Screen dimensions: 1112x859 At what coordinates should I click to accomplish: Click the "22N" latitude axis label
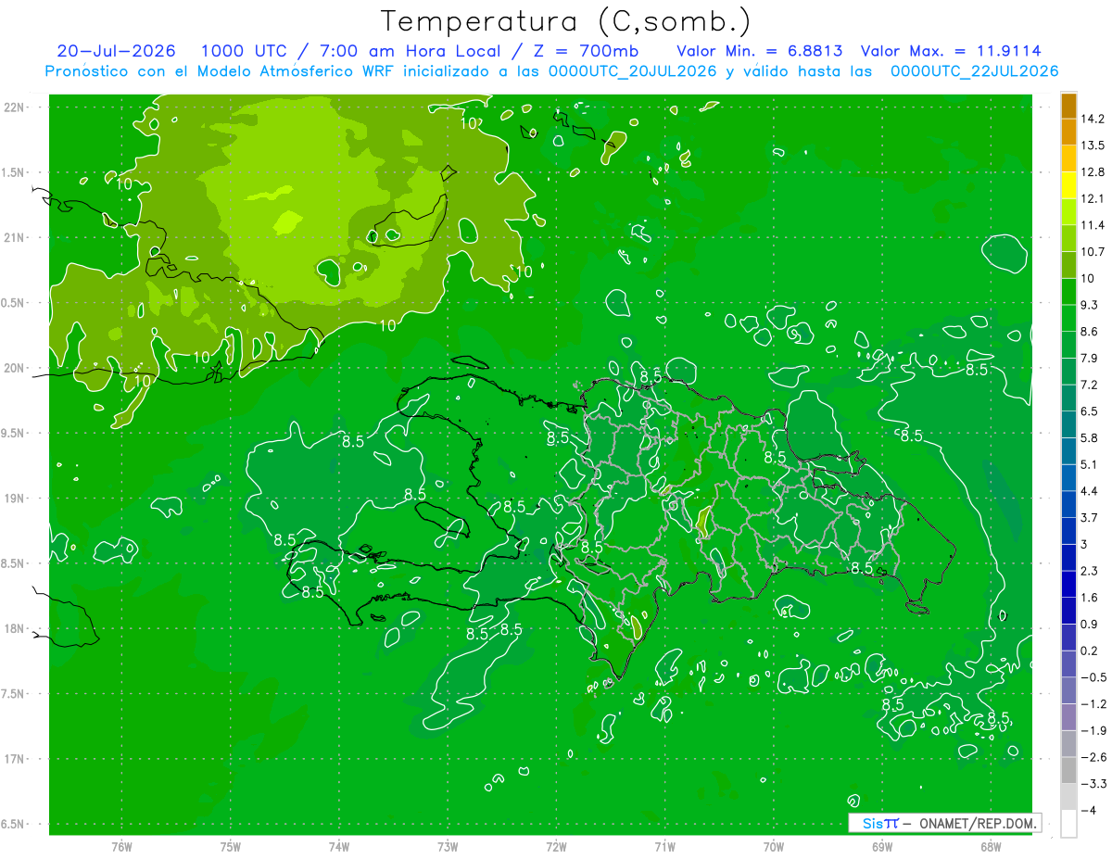click(13, 107)
